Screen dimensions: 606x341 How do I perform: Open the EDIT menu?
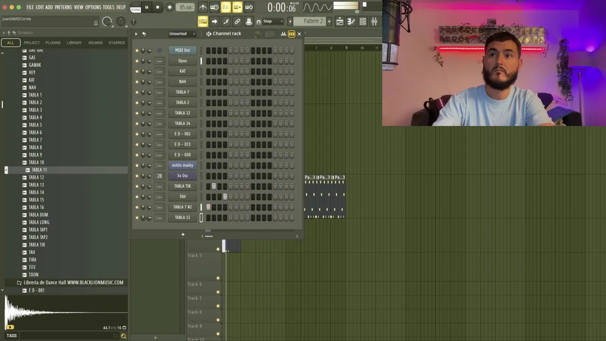pos(40,7)
